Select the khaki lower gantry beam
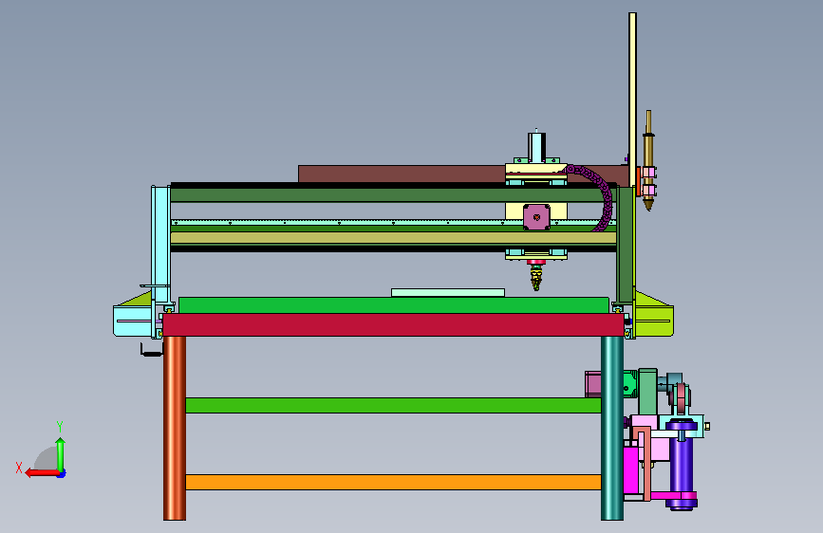This screenshot has width=823, height=533. (x=393, y=238)
